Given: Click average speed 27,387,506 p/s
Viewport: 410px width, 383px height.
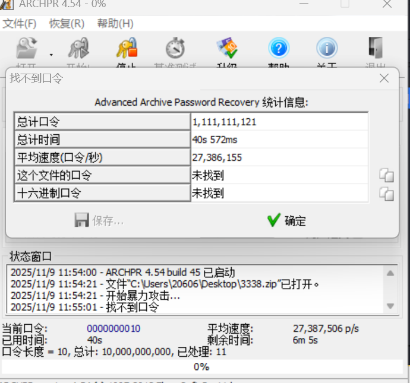Looking at the screenshot, I should [326, 328].
